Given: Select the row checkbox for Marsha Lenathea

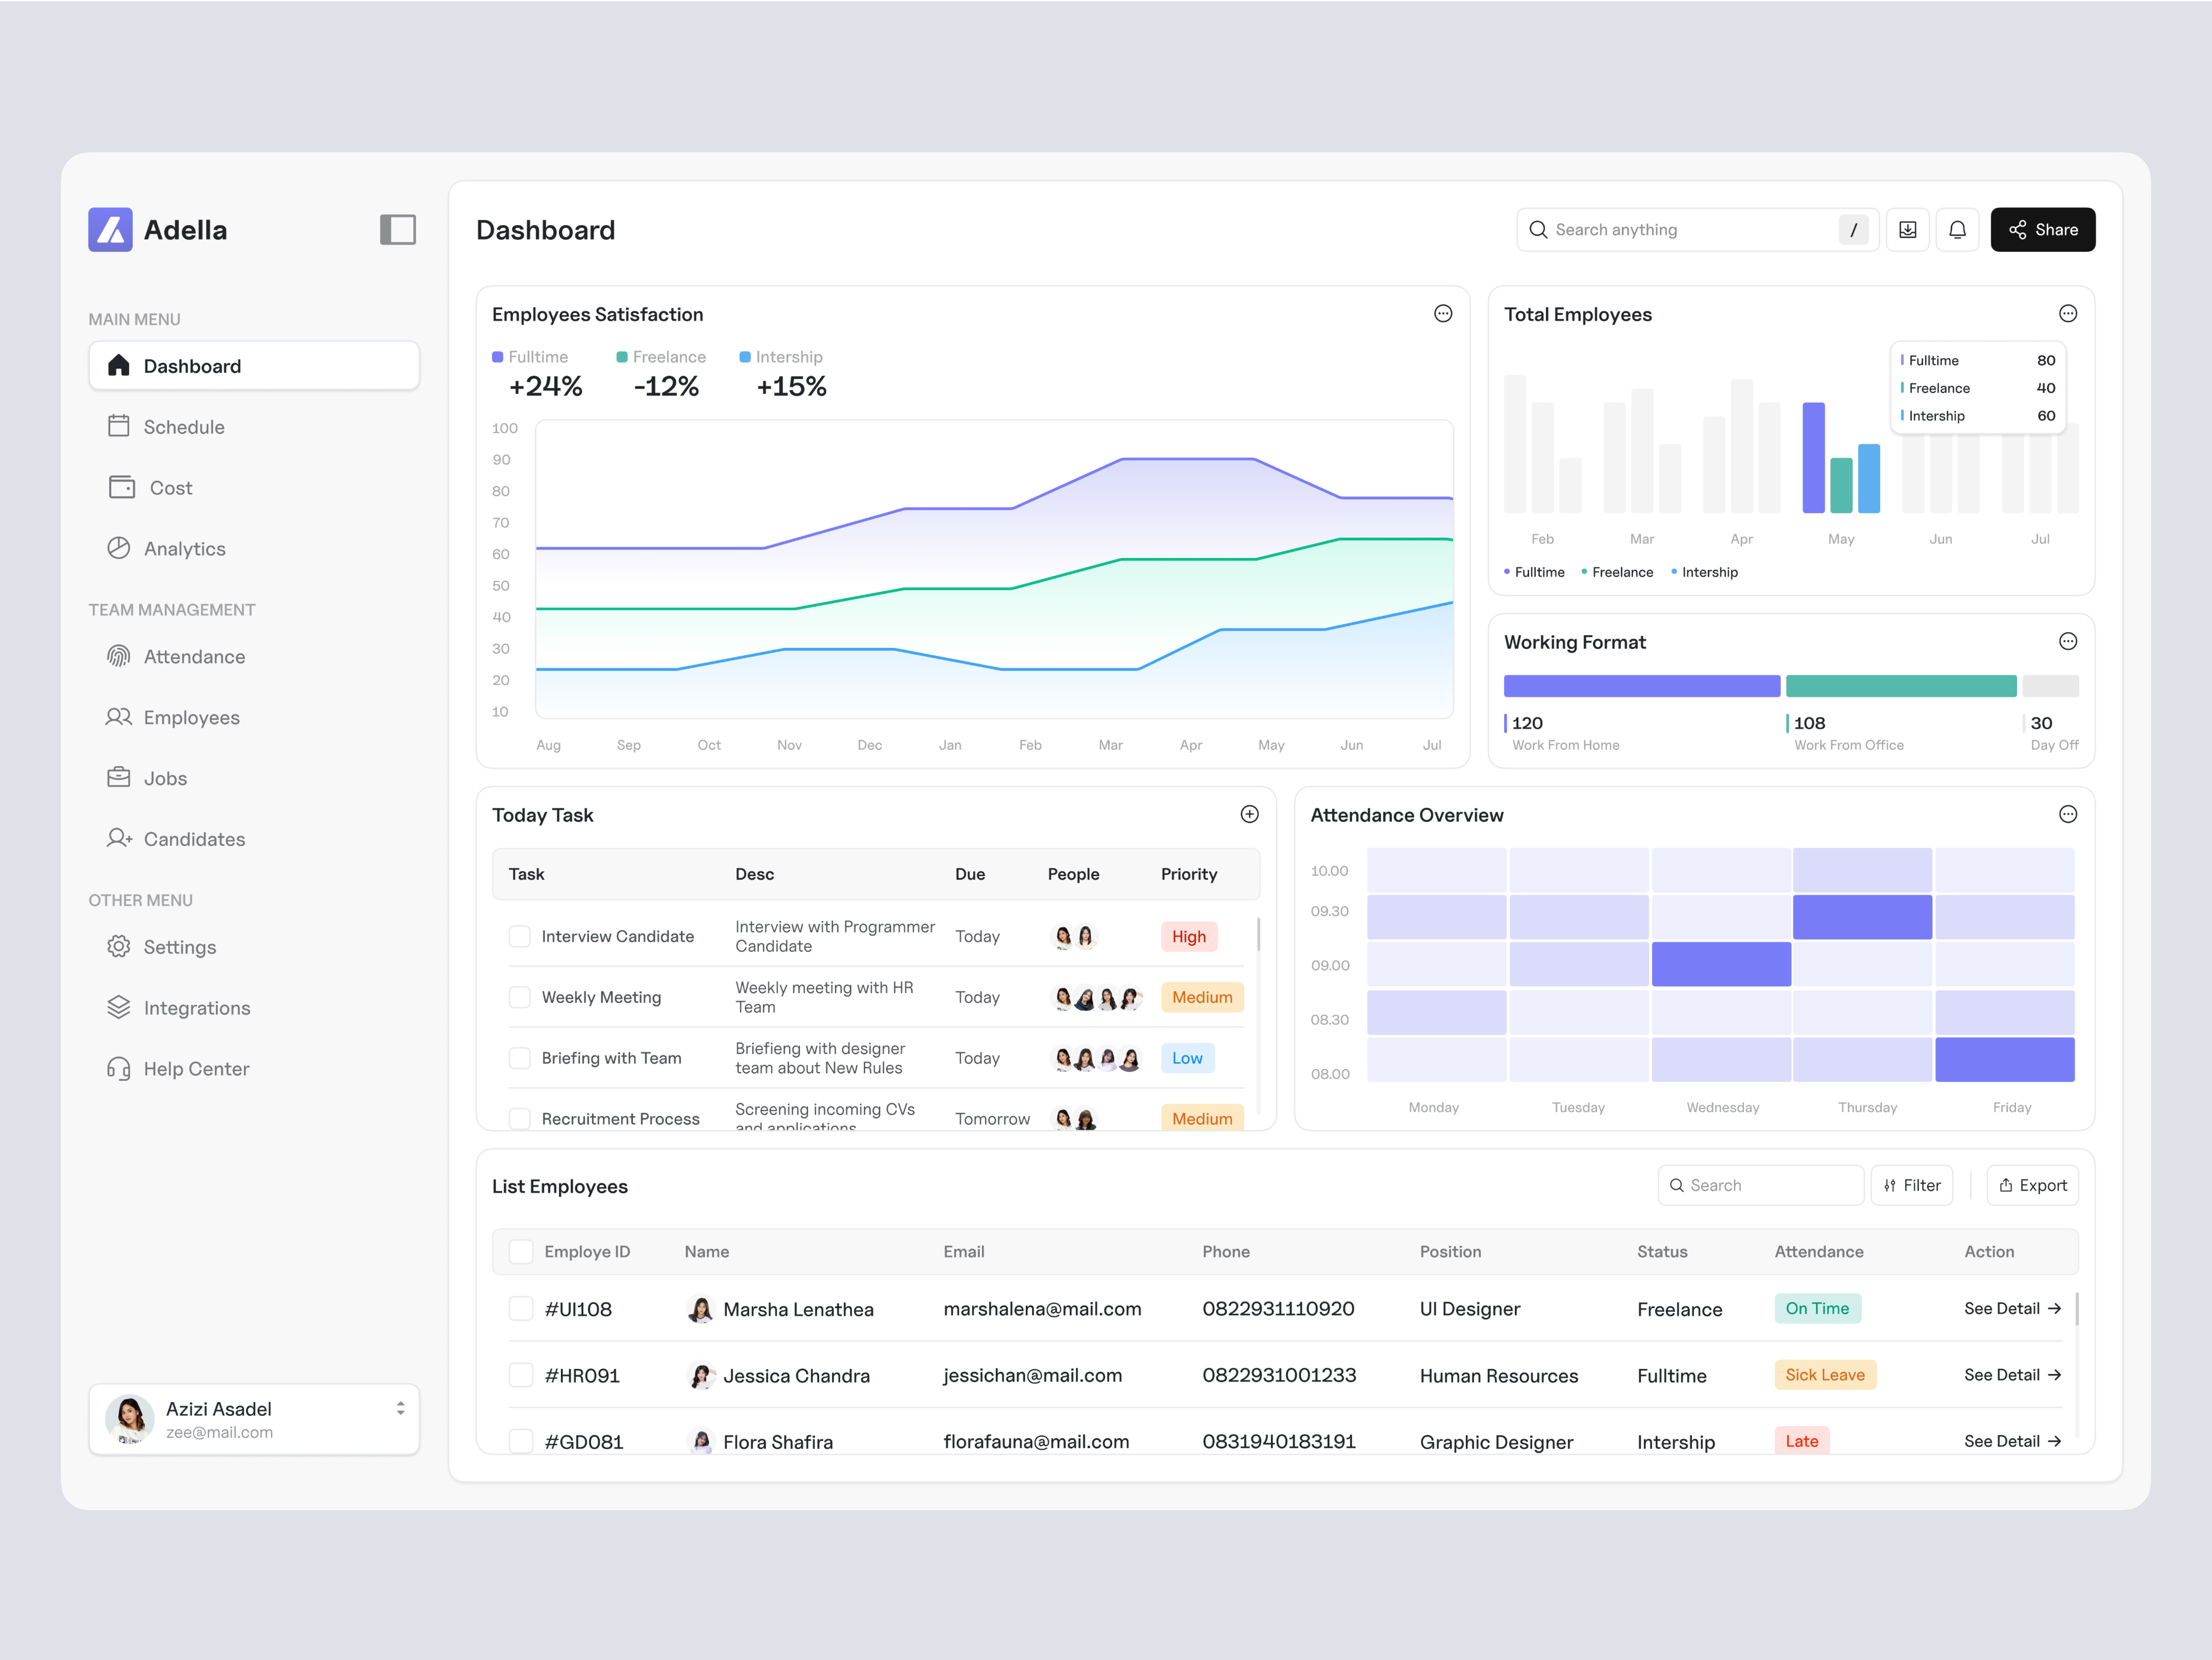Looking at the screenshot, I should pyautogui.click(x=521, y=1309).
